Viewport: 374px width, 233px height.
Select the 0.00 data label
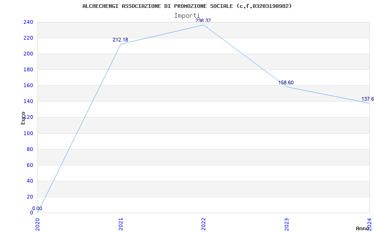pyautogui.click(x=37, y=208)
